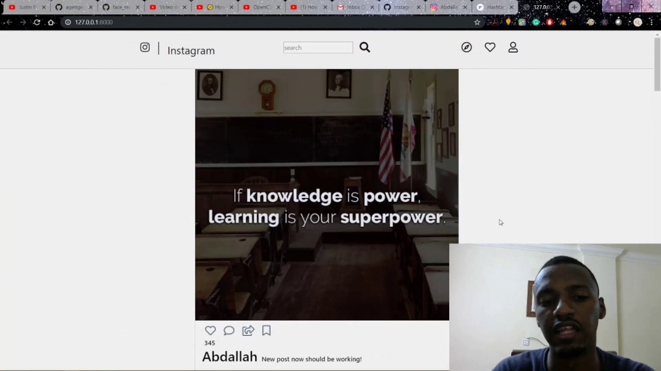Click the classroom quote post image
The image size is (661, 371).
[x=326, y=195]
